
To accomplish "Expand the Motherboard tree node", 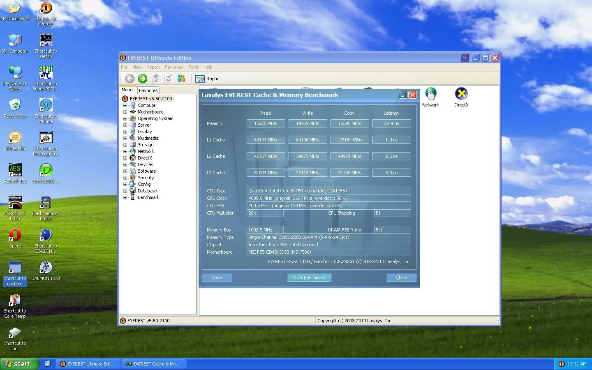I will pyautogui.click(x=125, y=112).
